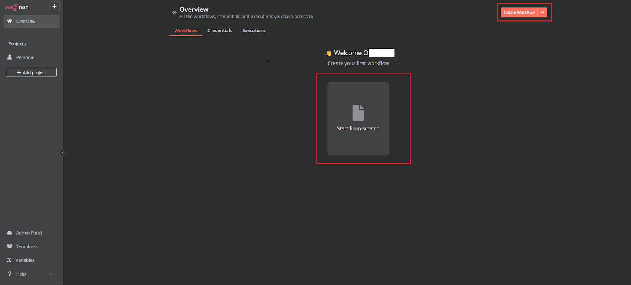Click the Start from scratch card

tap(358, 119)
